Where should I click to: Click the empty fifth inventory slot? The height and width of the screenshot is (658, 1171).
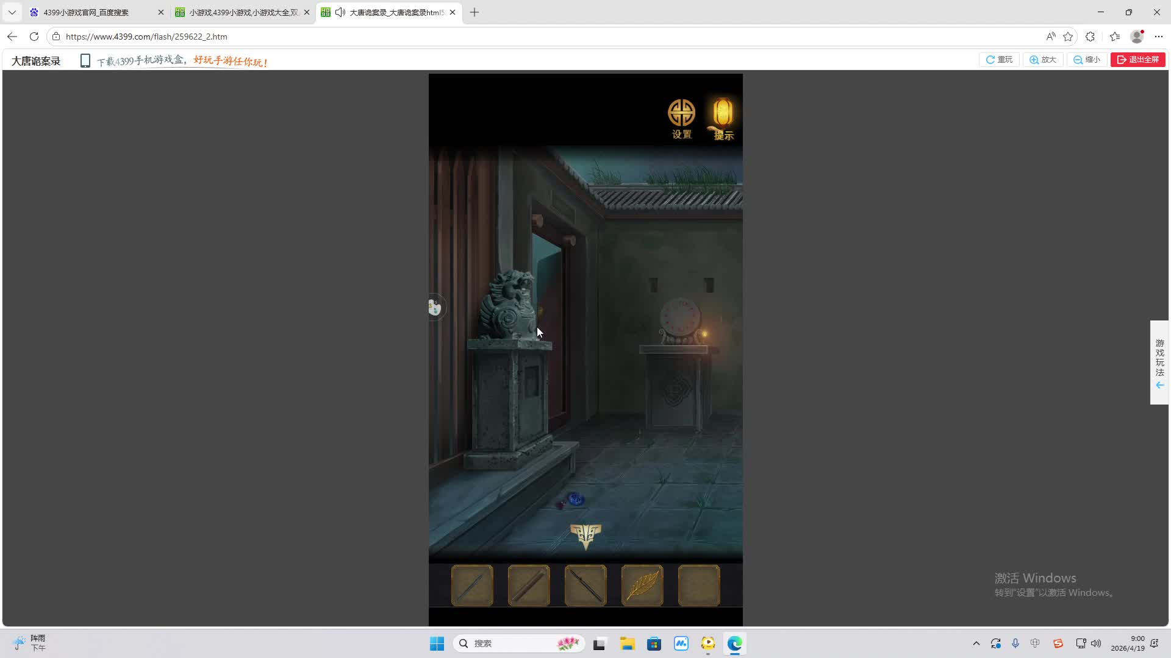(699, 585)
